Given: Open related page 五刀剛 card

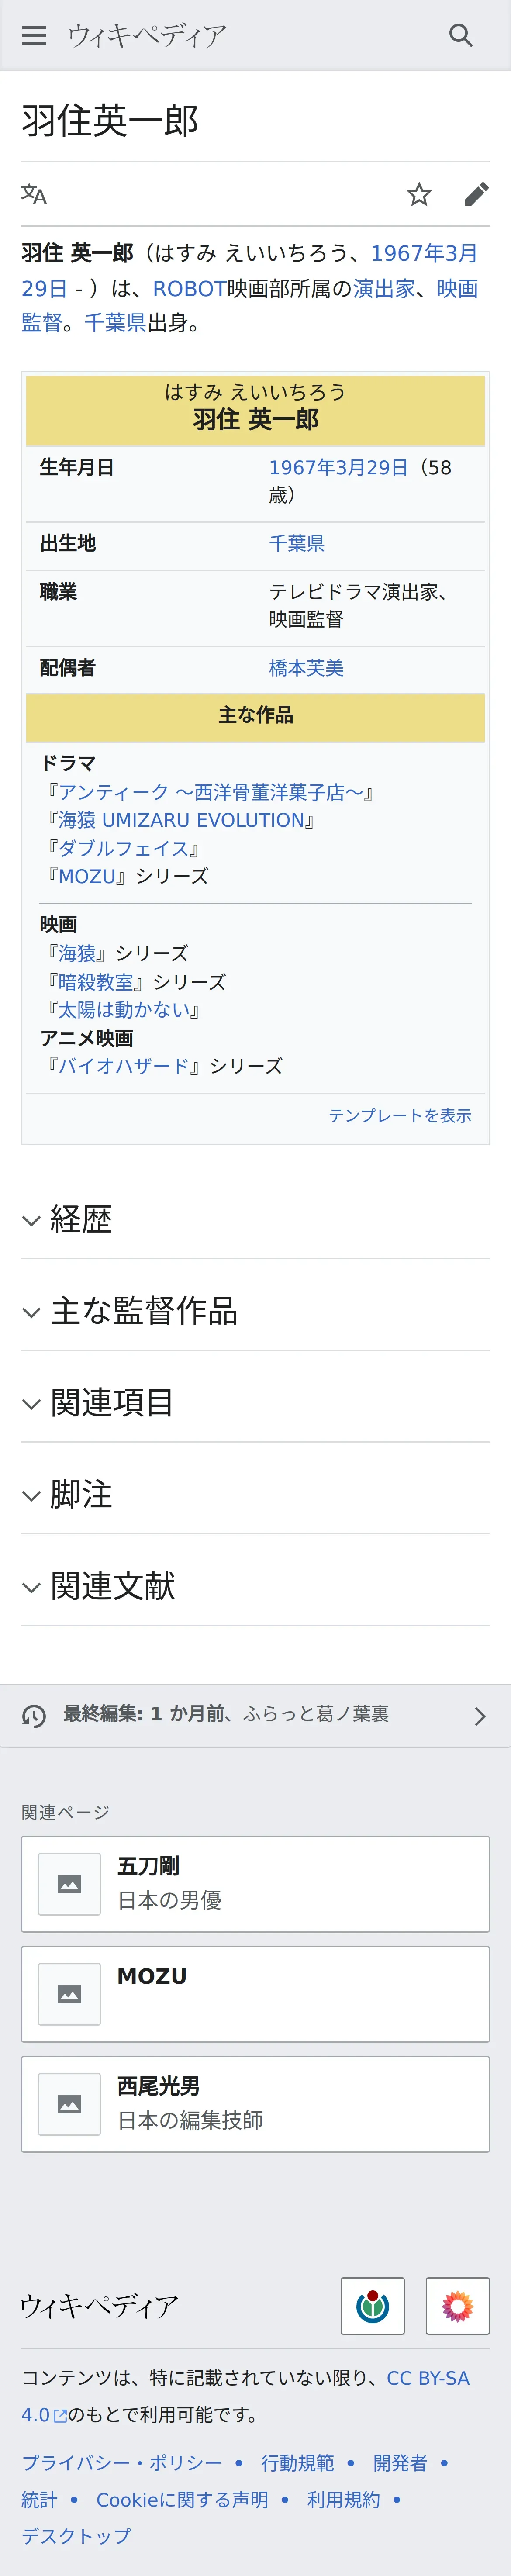Looking at the screenshot, I should (x=255, y=1884).
